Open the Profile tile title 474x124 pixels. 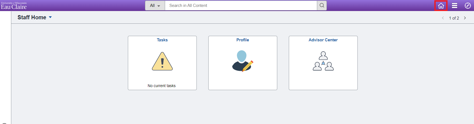coord(243,40)
